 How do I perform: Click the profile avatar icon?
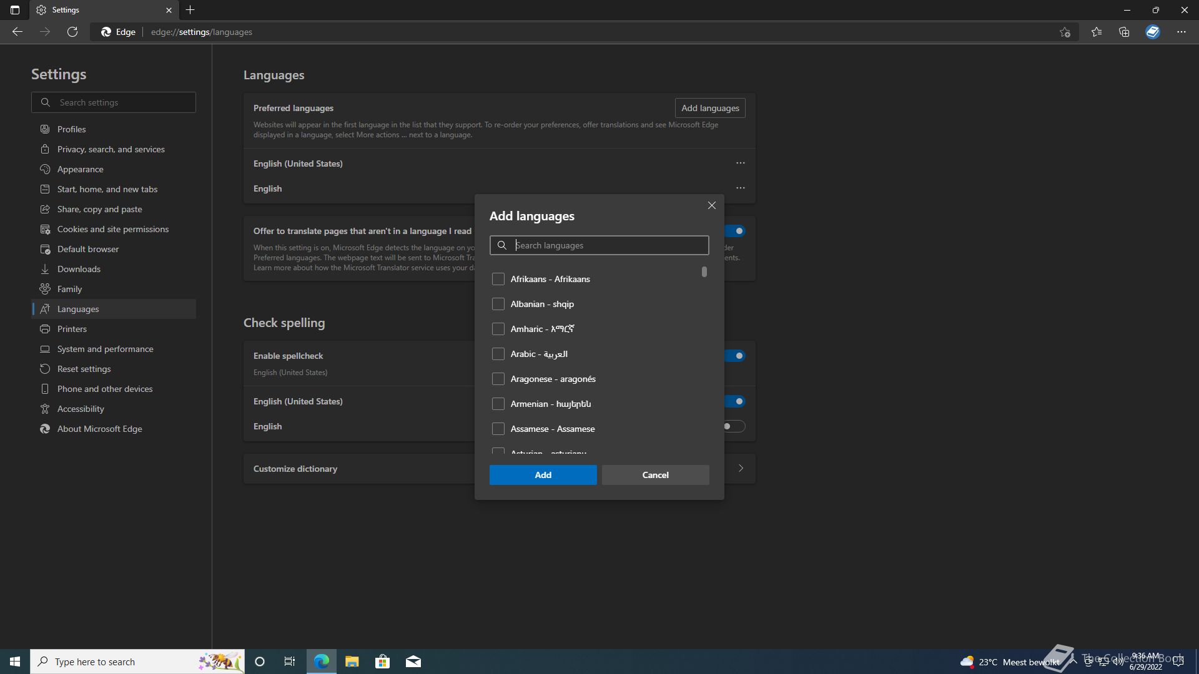[1152, 32]
